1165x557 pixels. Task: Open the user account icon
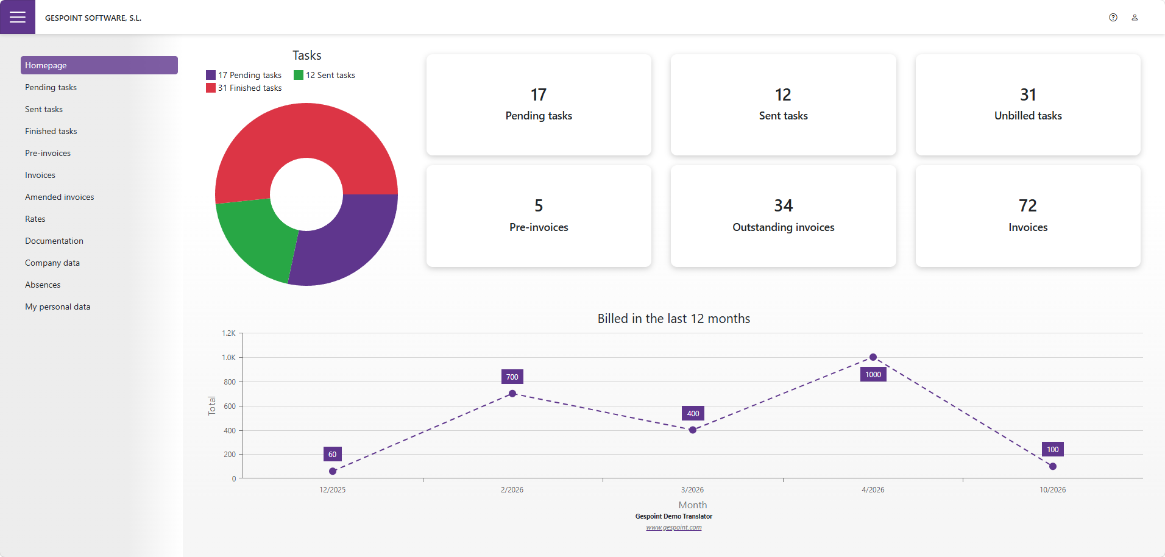[1135, 18]
